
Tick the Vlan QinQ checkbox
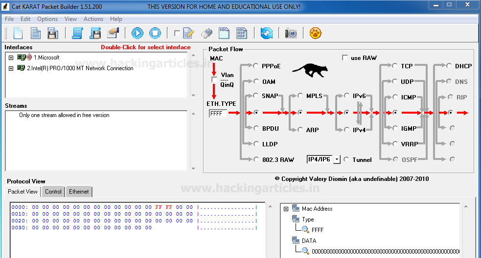[214, 79]
